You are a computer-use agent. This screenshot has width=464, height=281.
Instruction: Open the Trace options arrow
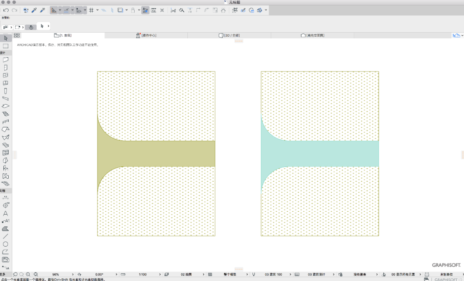point(126,10)
